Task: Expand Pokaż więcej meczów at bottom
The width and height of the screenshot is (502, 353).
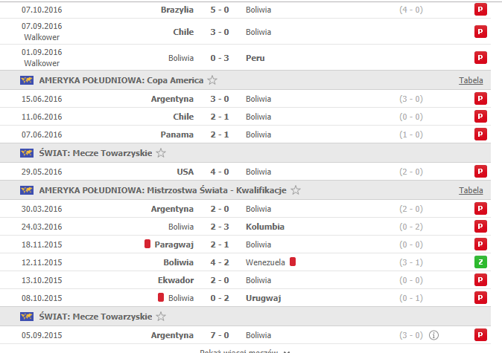Action: pos(245,351)
